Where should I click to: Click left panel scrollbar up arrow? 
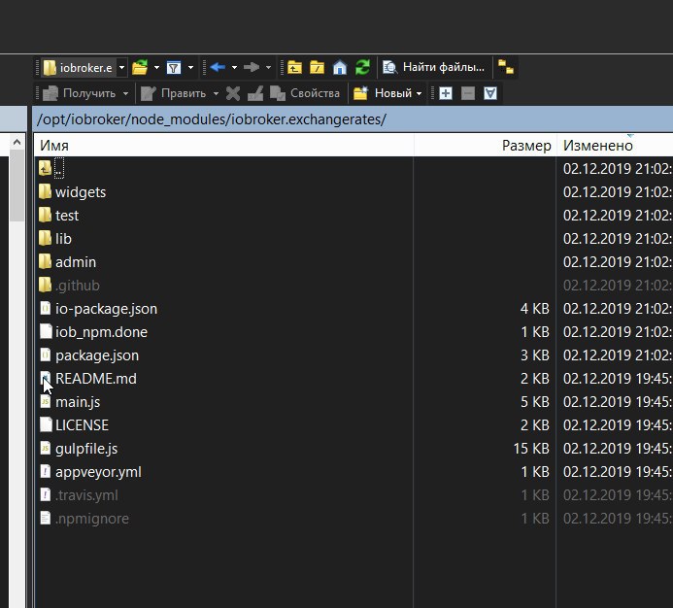(17, 142)
